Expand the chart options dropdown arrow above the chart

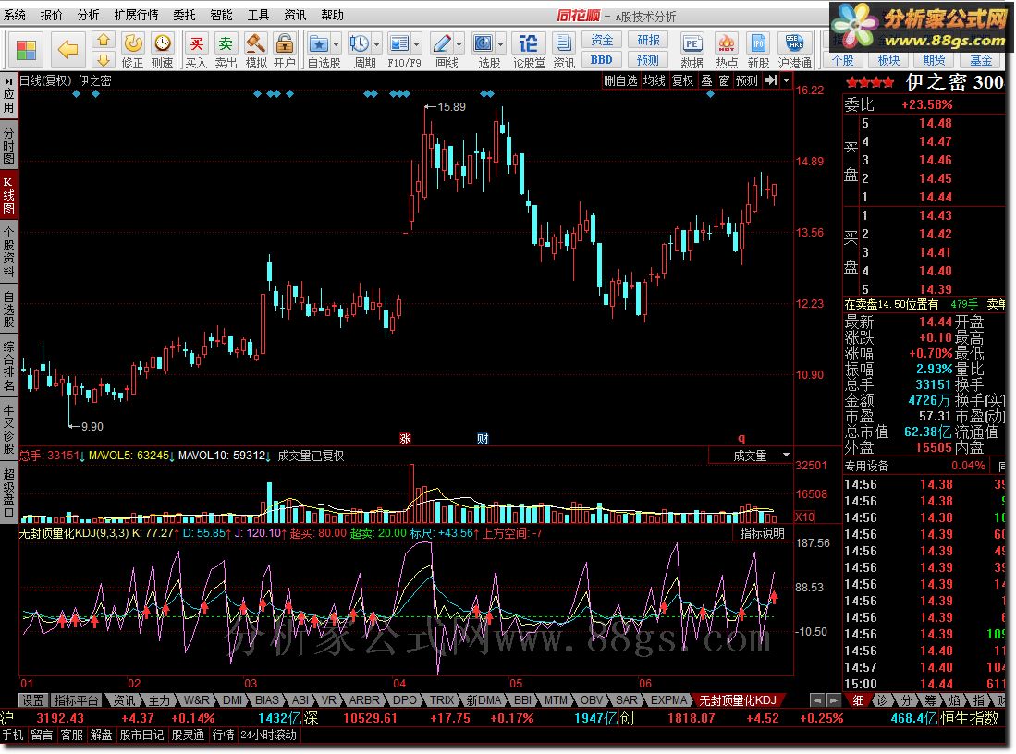click(787, 80)
